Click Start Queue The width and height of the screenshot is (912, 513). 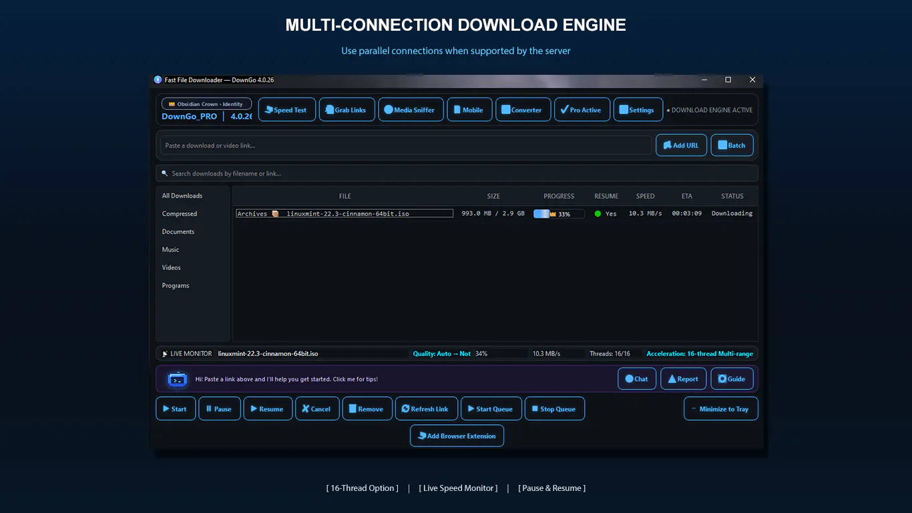point(491,409)
